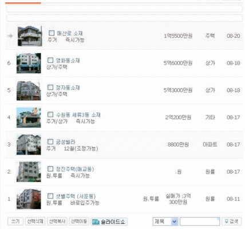Viewport: 245px width, 229px height.
Task: Click date 08-11
Action: coord(234,199)
